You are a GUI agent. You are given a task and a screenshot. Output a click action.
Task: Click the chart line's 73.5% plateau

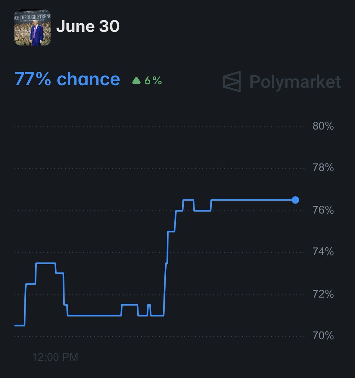[46, 263]
